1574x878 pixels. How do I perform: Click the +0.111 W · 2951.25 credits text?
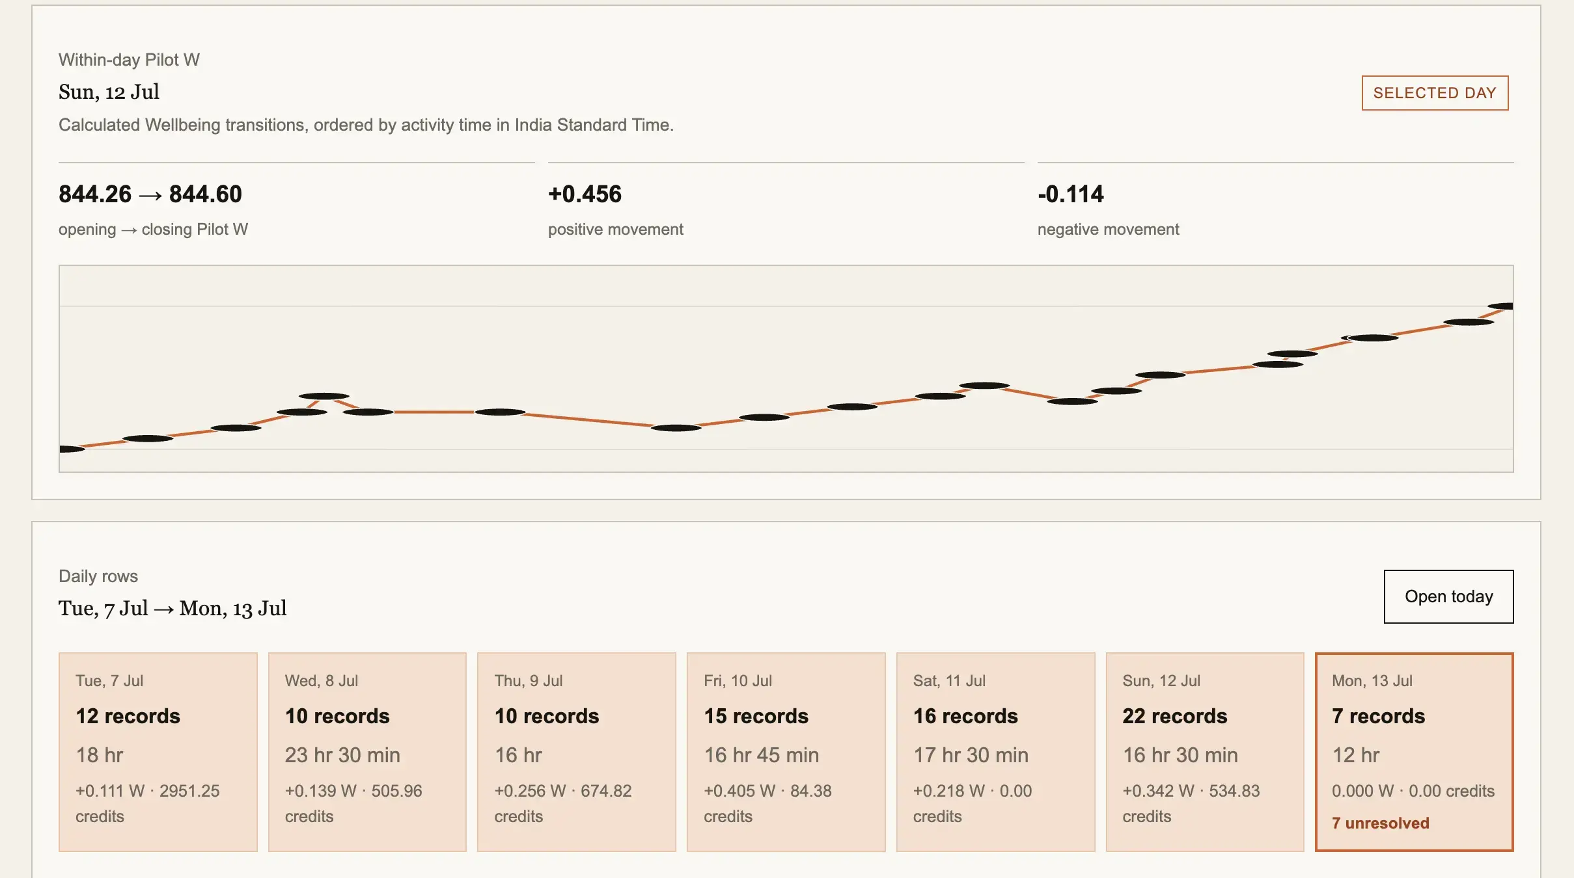(x=148, y=803)
